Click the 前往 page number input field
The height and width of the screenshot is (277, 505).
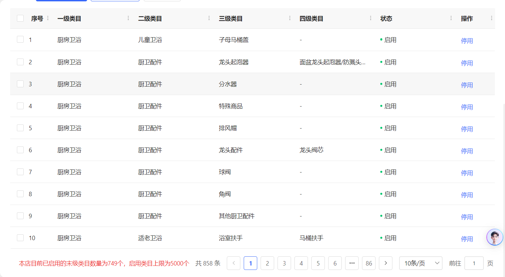pos(474,263)
